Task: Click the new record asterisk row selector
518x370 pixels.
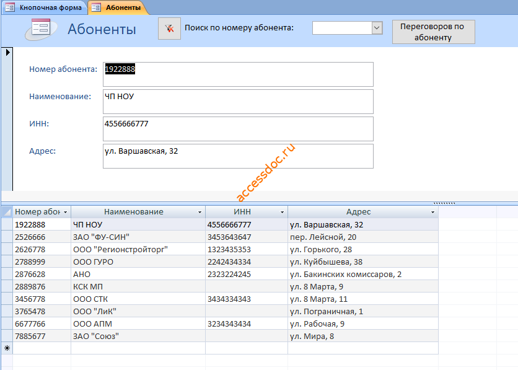Action: click(7, 348)
